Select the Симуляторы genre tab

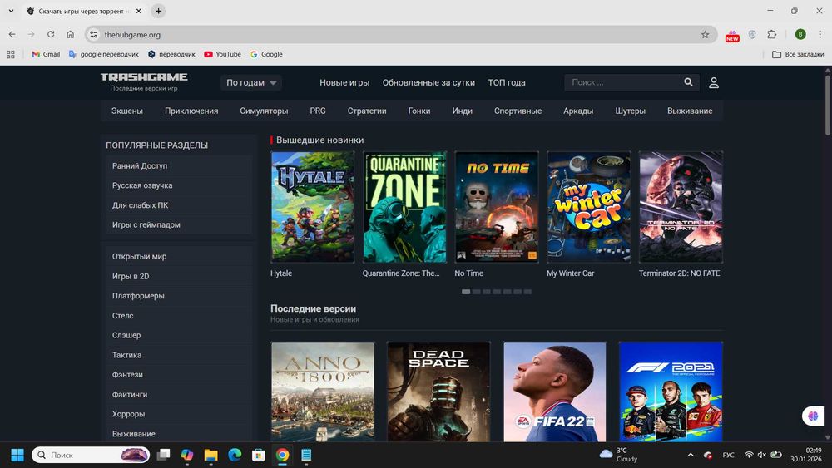264,111
